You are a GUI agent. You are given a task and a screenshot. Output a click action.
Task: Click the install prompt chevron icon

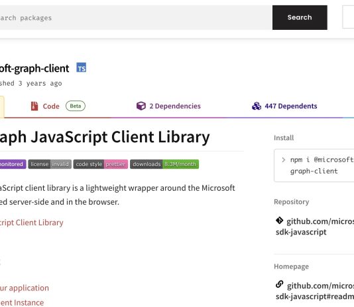[284, 160]
